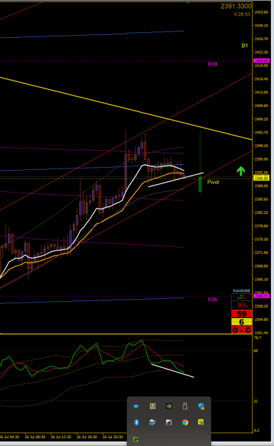Click the yellow current price tag on axis
The image size is (274, 446).
261,178
